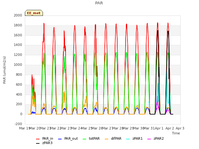Click the Apr 2 x-axis tick label
The width and height of the screenshot is (199, 149).
click(x=170, y=128)
